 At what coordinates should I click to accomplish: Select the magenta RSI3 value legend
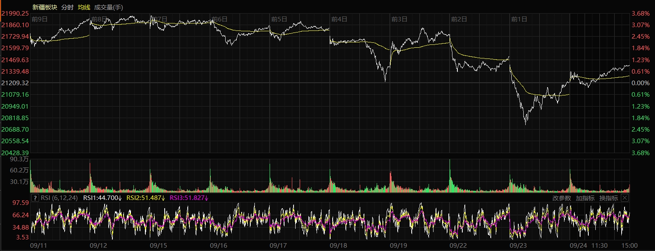click(x=189, y=198)
